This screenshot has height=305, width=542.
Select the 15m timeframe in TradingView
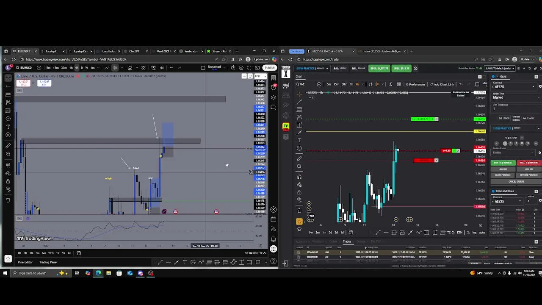(56, 68)
